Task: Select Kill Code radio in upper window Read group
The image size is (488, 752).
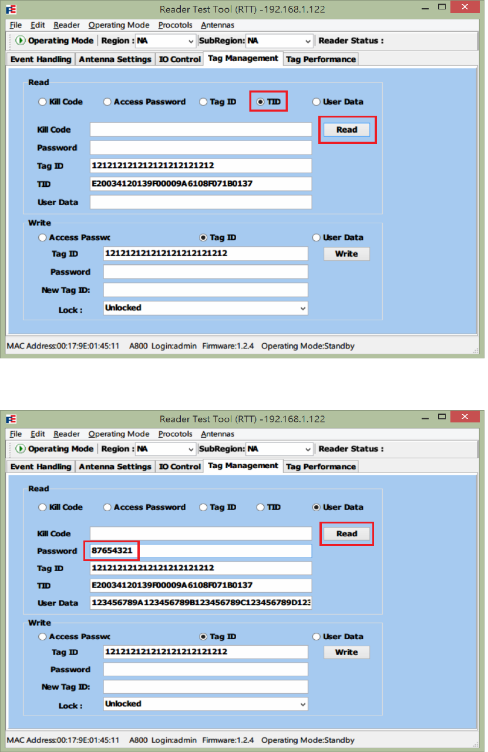Action: coord(42,102)
